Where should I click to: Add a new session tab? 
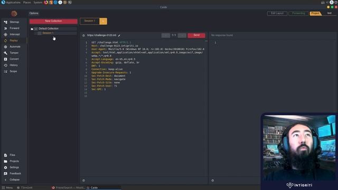pyautogui.click(x=104, y=21)
